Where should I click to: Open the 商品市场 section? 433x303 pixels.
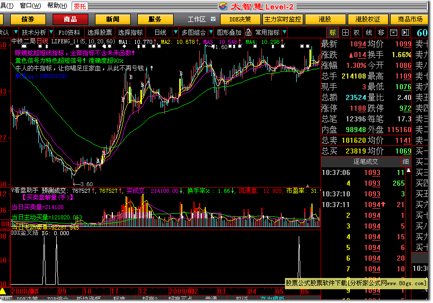[410, 19]
